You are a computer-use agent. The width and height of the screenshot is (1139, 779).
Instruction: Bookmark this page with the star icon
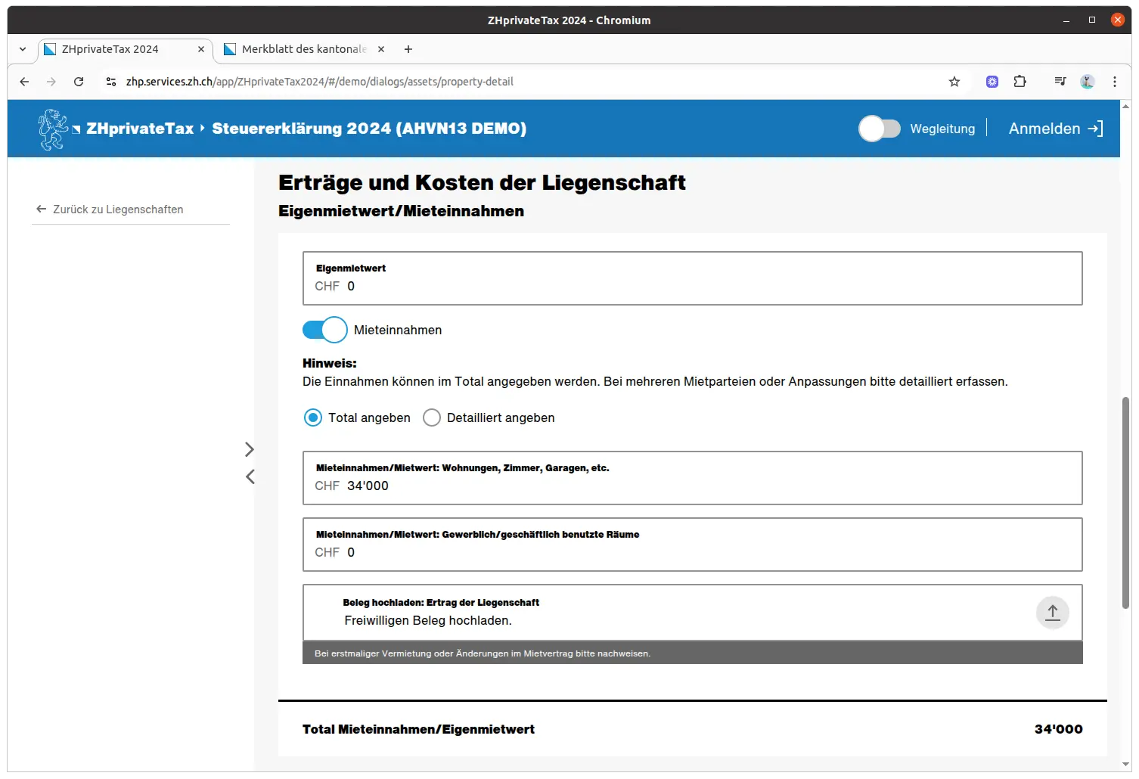tap(954, 82)
